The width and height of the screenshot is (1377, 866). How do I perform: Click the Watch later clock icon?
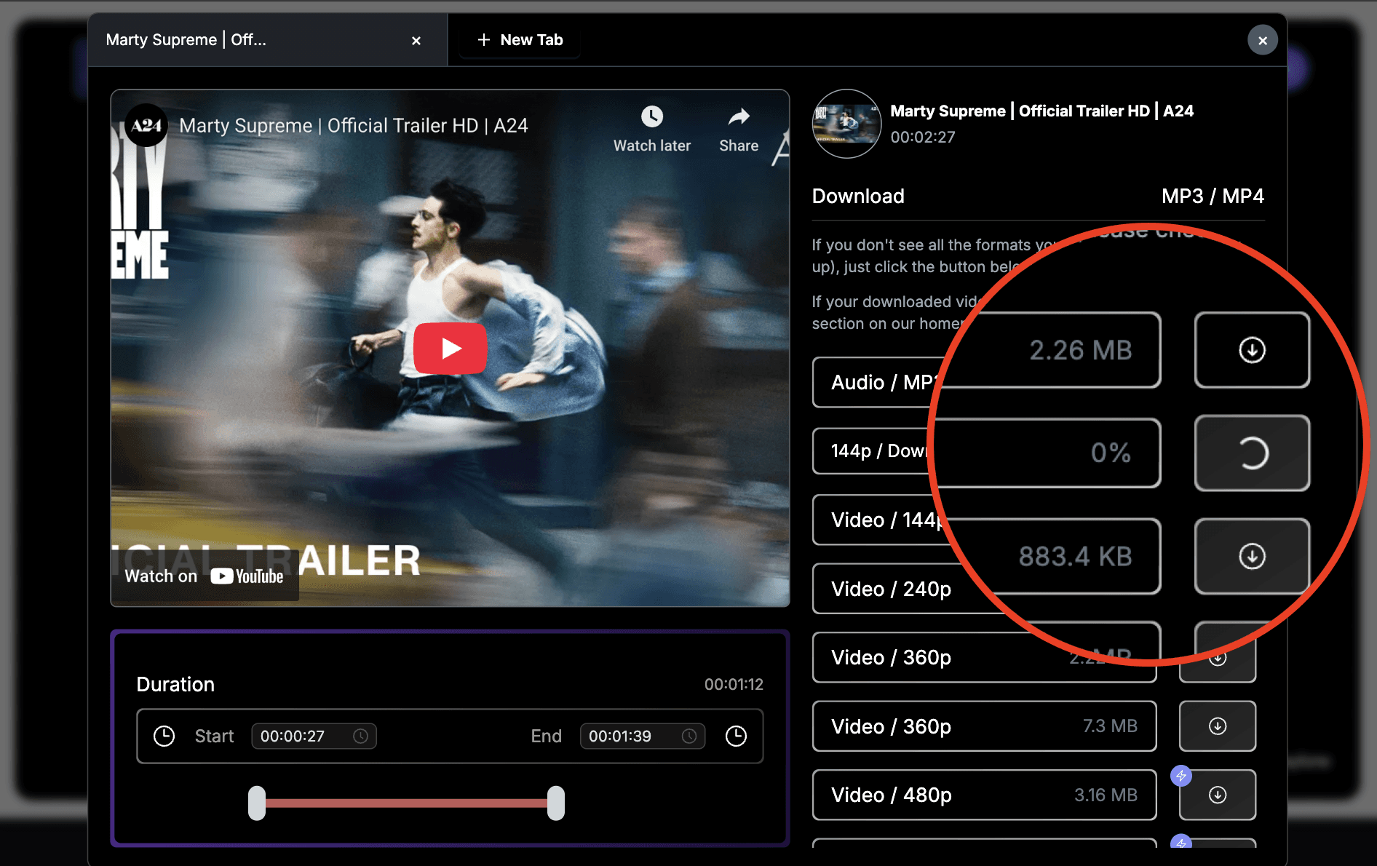652,117
